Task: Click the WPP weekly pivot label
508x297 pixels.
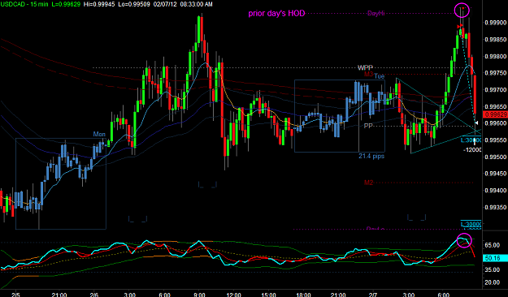Action: click(x=365, y=67)
